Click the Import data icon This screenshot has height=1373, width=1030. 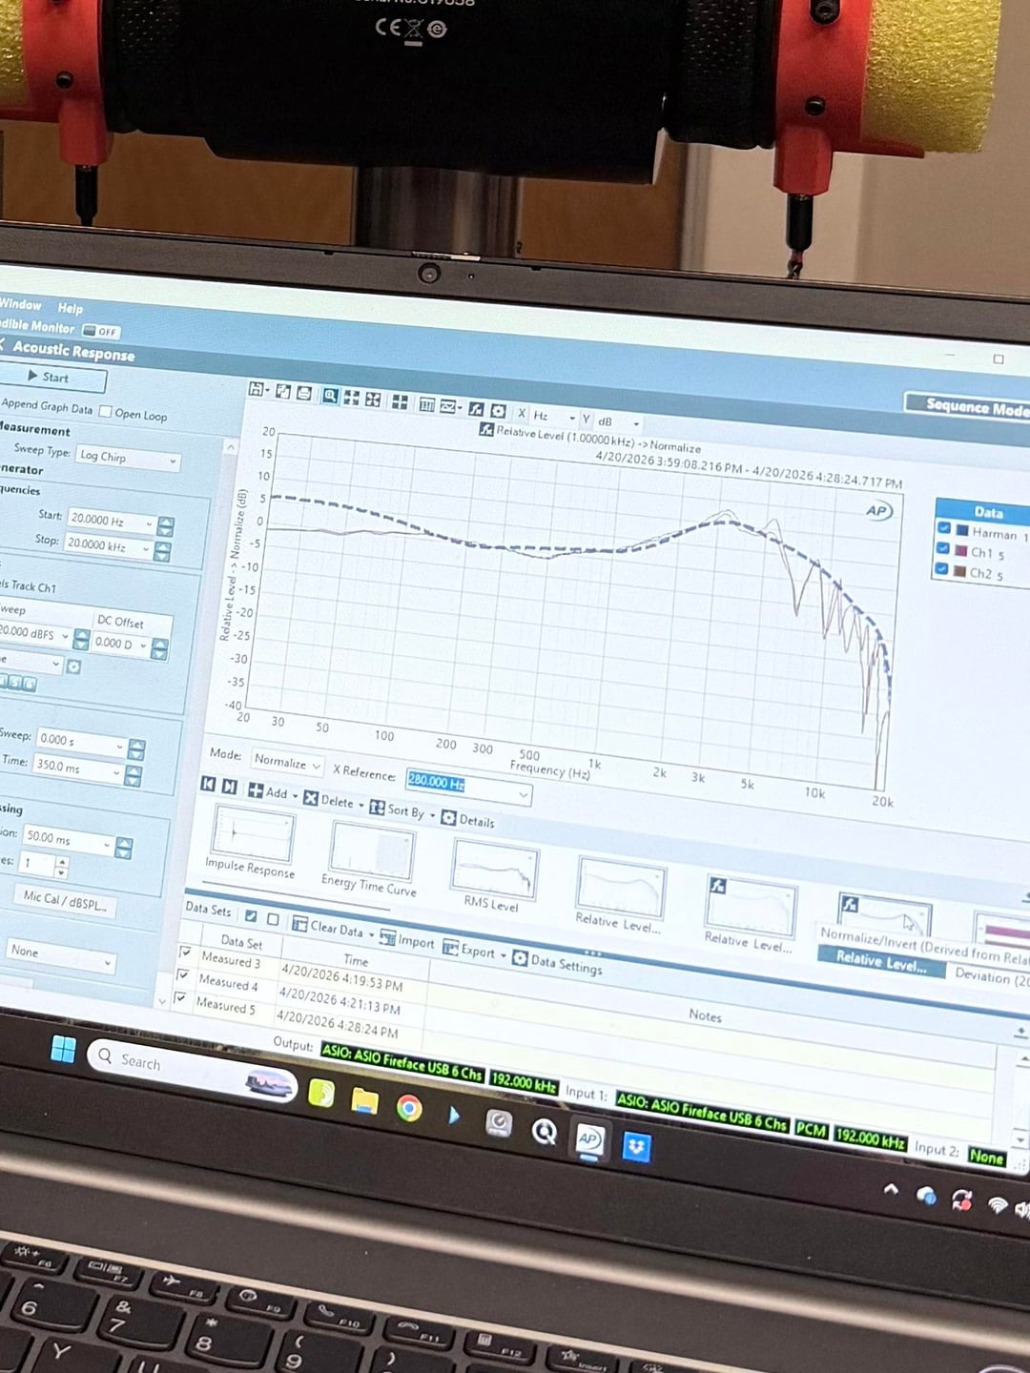coord(387,937)
